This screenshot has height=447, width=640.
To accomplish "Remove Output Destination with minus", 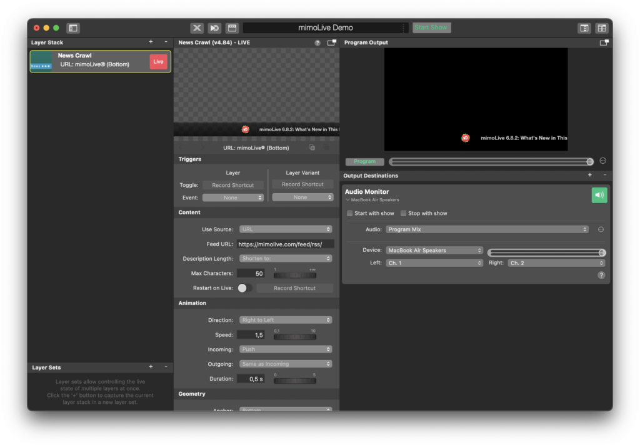I will 604,174.
